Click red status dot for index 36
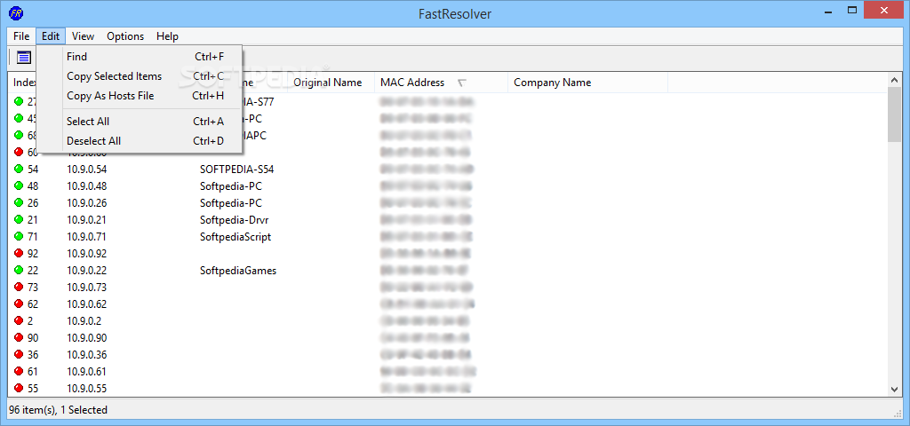The image size is (910, 426). pyautogui.click(x=18, y=354)
